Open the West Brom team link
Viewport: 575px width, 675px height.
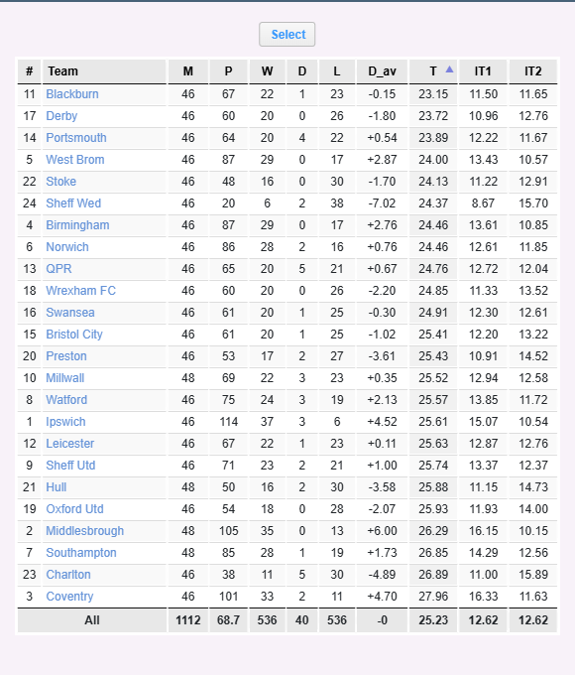(75, 159)
